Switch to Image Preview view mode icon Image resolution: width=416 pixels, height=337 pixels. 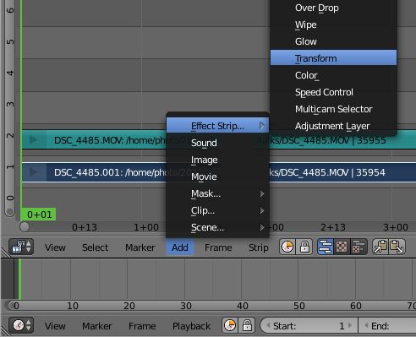coord(342,247)
